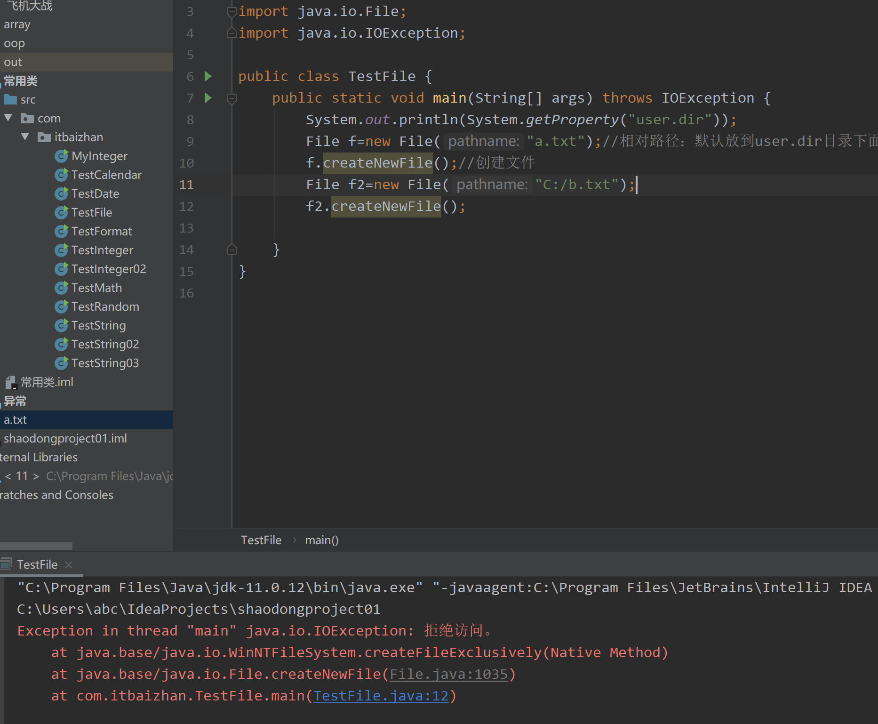This screenshot has height=724, width=878.
Task: Click the "C:/b.txt" string on line 11
Action: tap(576, 185)
